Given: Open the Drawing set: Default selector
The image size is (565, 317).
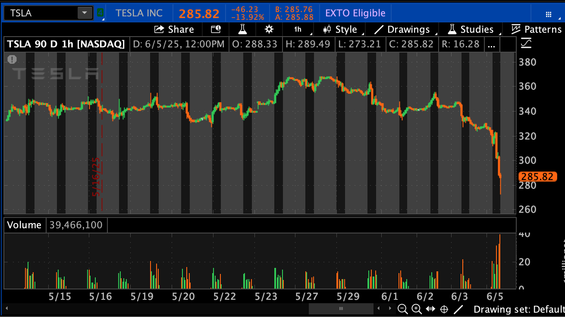Looking at the screenshot, I should pyautogui.click(x=519, y=309).
